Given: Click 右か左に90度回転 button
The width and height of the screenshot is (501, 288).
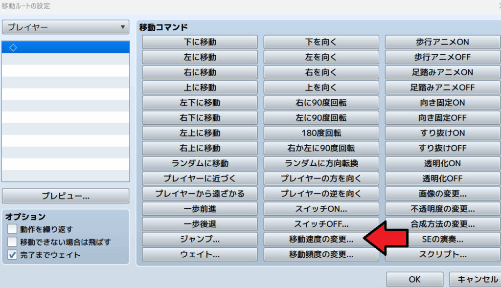Looking at the screenshot, I should pos(321,148).
